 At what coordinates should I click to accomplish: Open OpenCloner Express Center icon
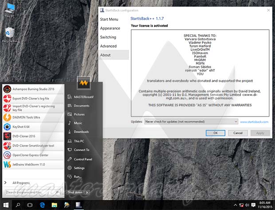7,155
